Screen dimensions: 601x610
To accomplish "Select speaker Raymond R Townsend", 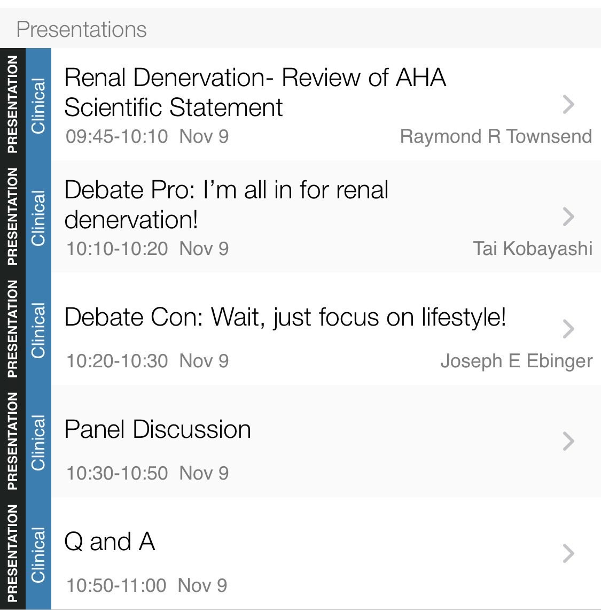I will (x=496, y=136).
